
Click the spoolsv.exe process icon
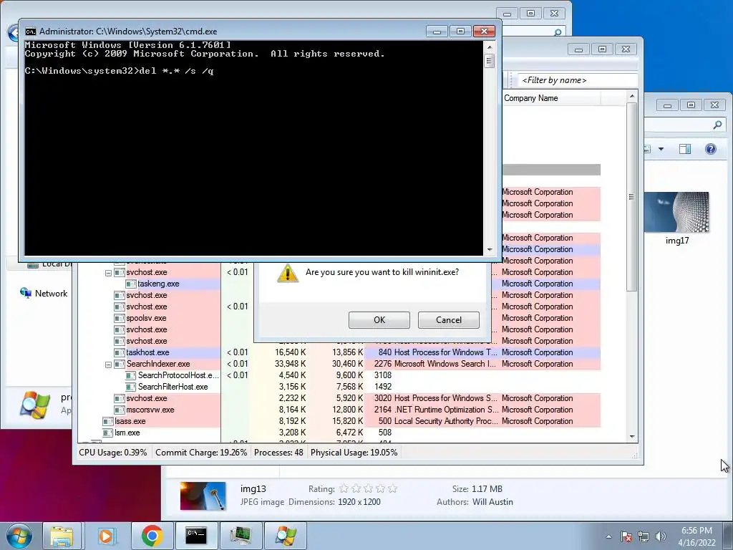(x=120, y=318)
